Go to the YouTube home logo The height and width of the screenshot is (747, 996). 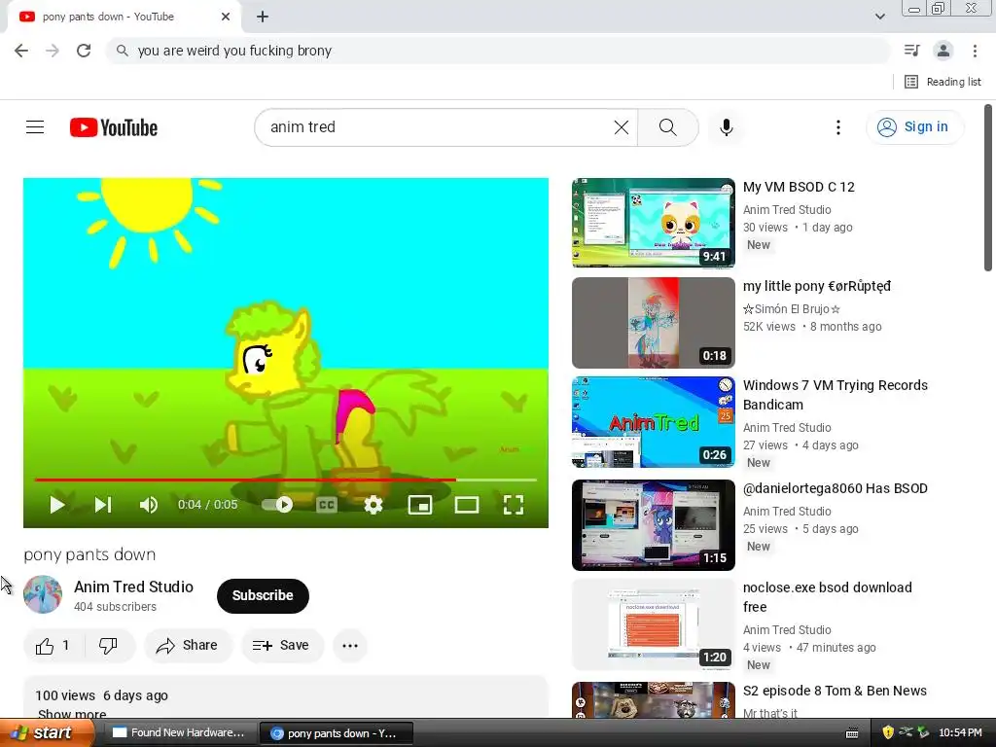point(114,127)
